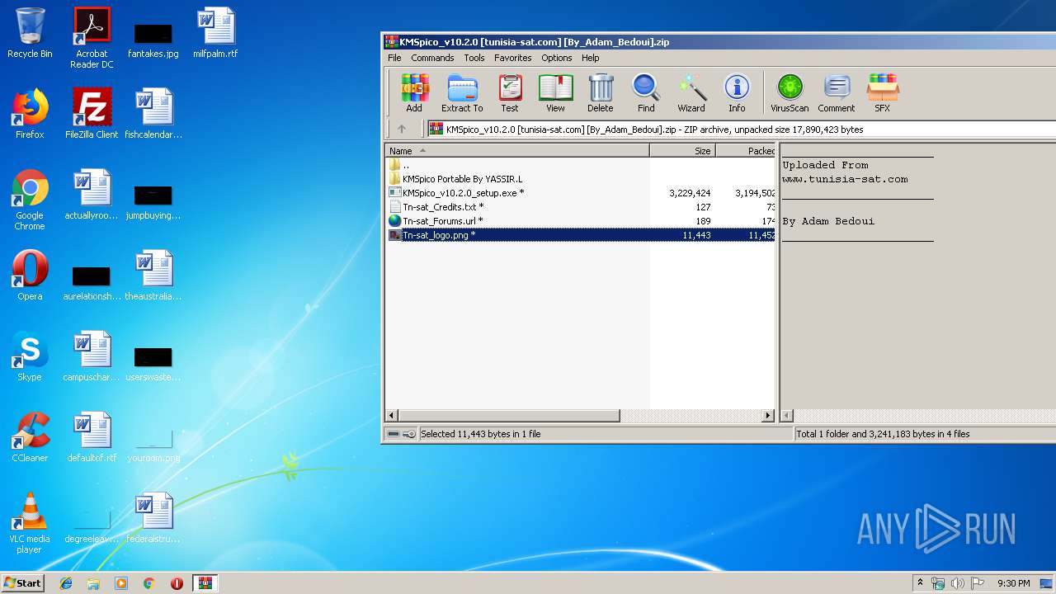1056x594 pixels.
Task: Click the Delete trash can icon
Action: click(601, 92)
